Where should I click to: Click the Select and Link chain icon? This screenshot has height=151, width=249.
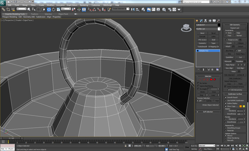tap(4, 9)
